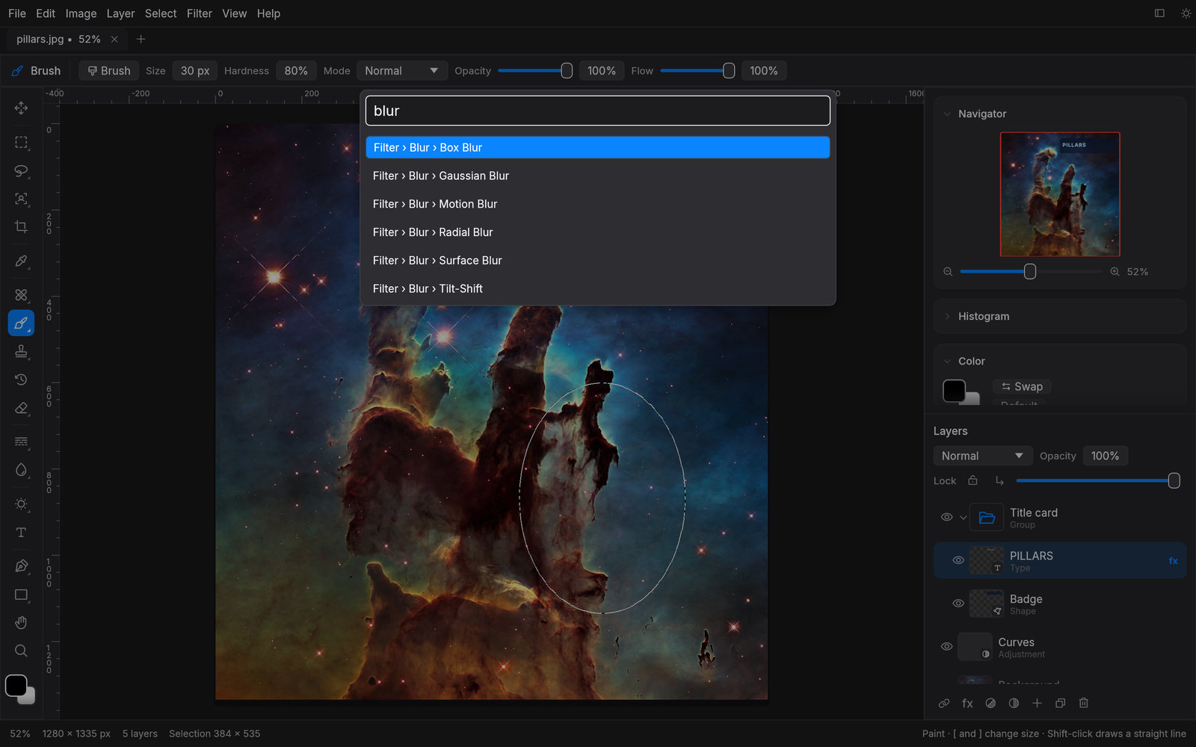1196x747 pixels.
Task: Choose Motion Blur from the results
Action: (598, 205)
